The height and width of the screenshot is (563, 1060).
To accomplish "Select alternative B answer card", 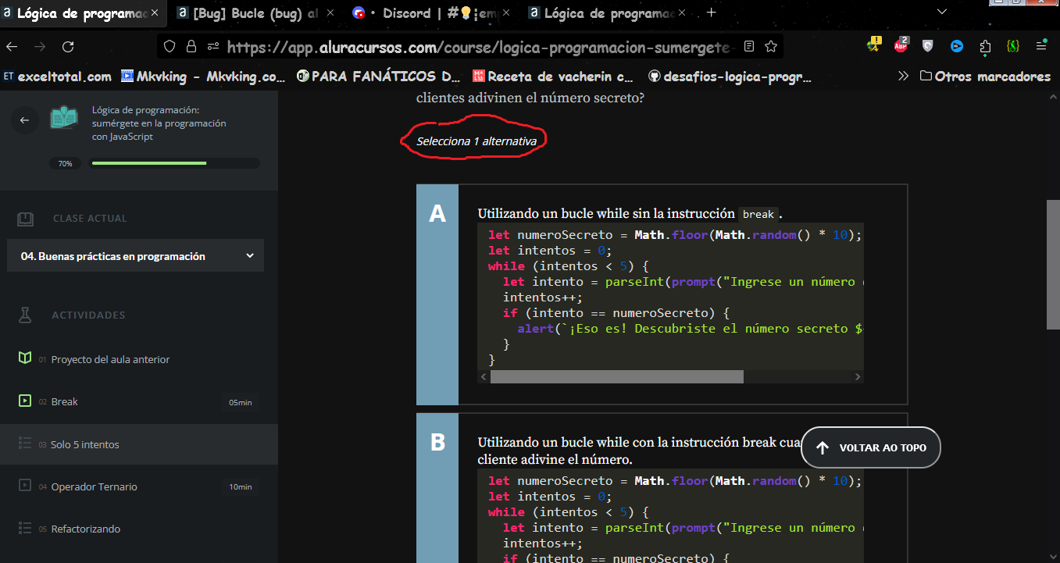I will [x=662, y=488].
